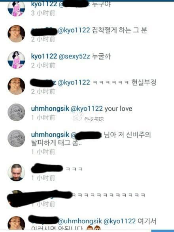This screenshot has width=174, height=232.
Task: Tap the '2 小时前' timestamp under 누굴까
Action: point(43,65)
